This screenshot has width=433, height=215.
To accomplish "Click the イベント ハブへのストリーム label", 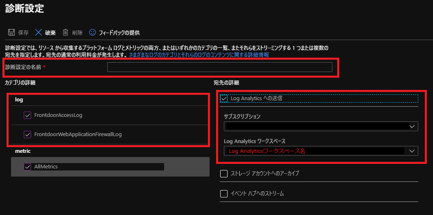I will click(x=257, y=194).
